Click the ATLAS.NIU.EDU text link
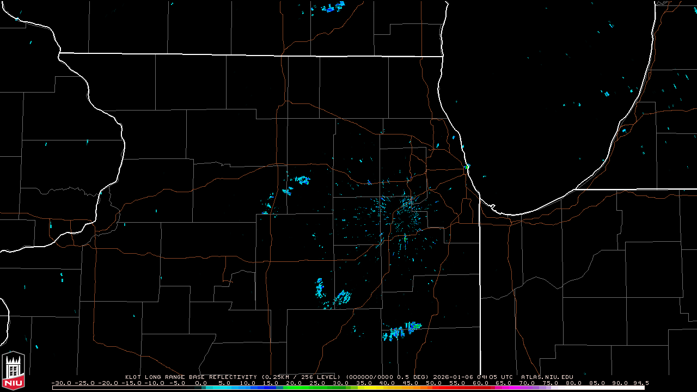The image size is (697, 392). coord(547,377)
